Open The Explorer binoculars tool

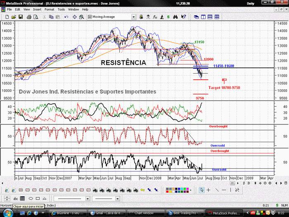175,17
